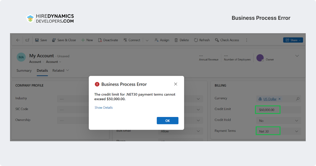Image resolution: width=316 pixels, height=166 pixels.
Task: Click Save in the command bar
Action: pos(41,40)
